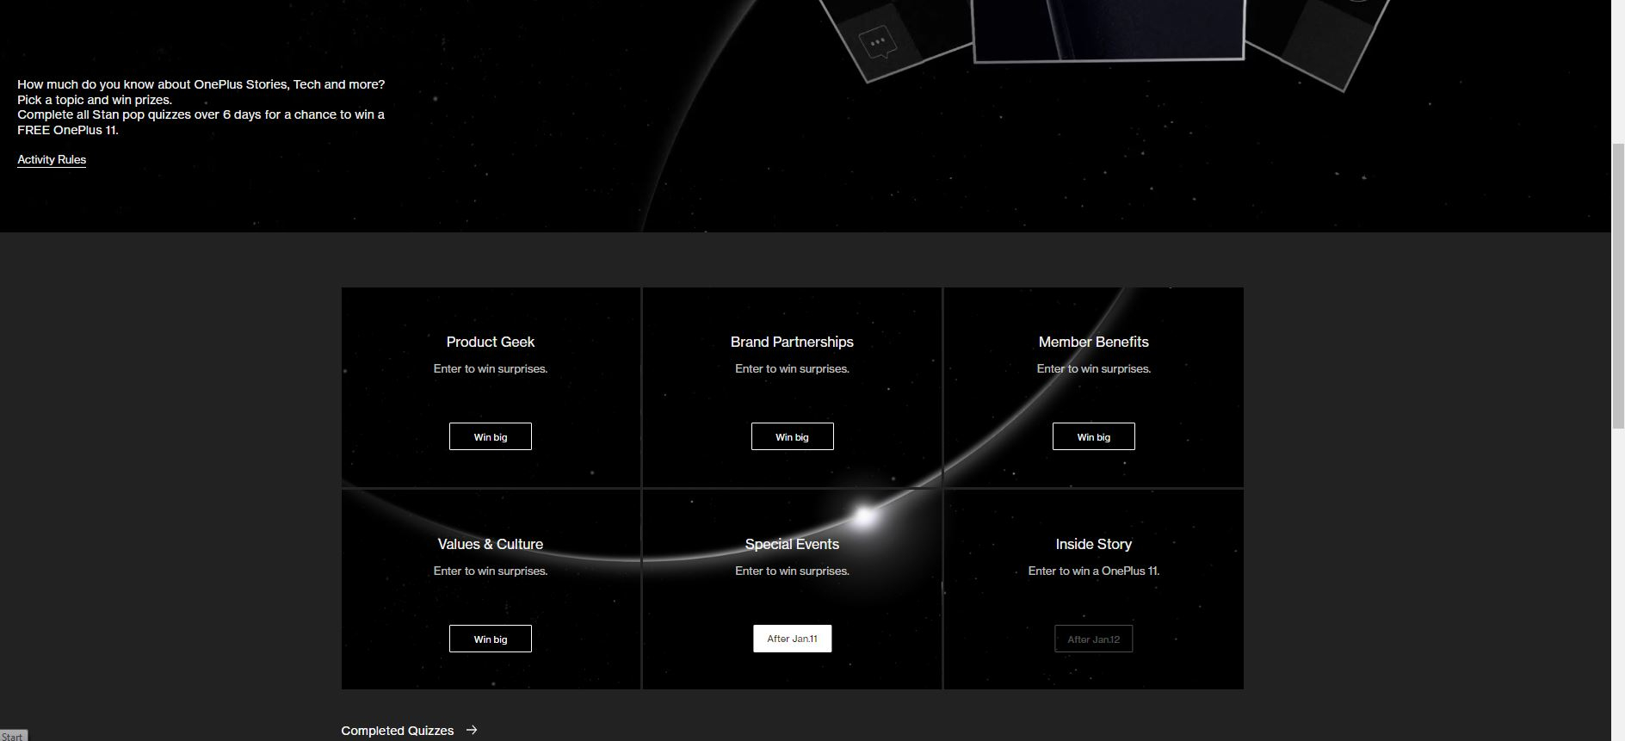
Task: Click 'How much do you know' intro text
Action: pos(201,84)
